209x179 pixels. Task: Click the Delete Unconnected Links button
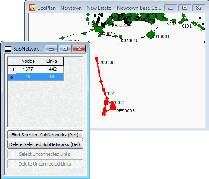45,164
